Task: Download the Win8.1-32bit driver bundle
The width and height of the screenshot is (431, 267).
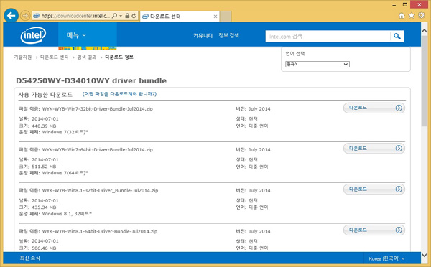Action: pos(374,189)
